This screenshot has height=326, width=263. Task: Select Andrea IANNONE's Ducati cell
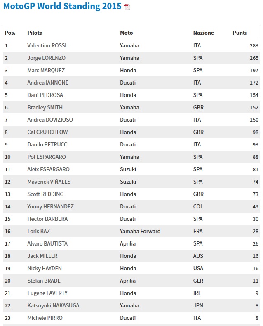[x=128, y=83]
